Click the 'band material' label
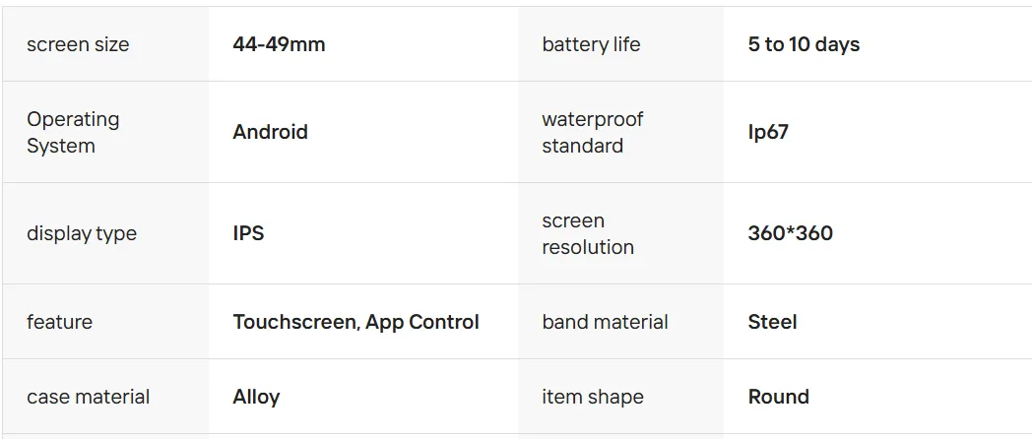This screenshot has height=439, width=1032. point(605,322)
